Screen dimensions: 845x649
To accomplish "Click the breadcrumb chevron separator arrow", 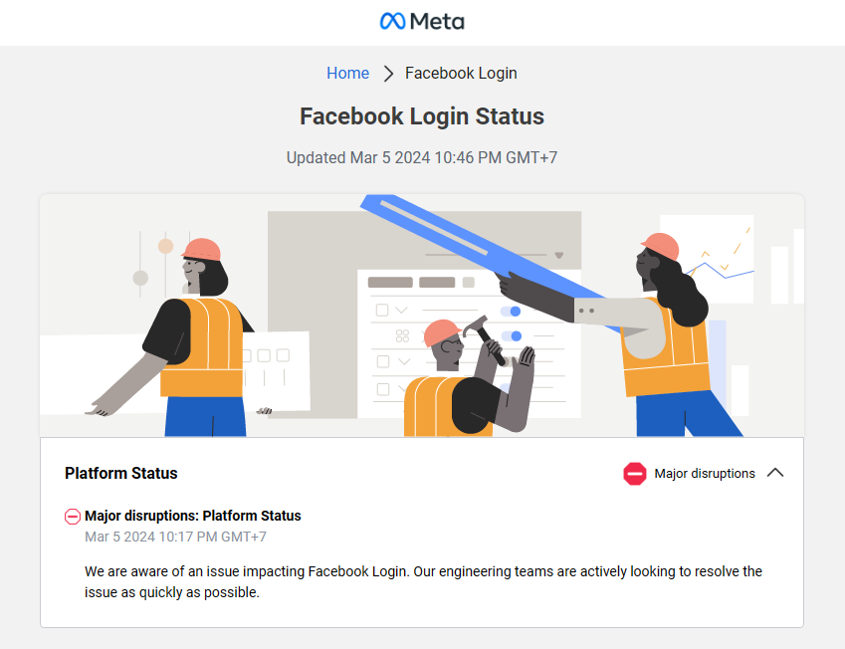I will 388,74.
